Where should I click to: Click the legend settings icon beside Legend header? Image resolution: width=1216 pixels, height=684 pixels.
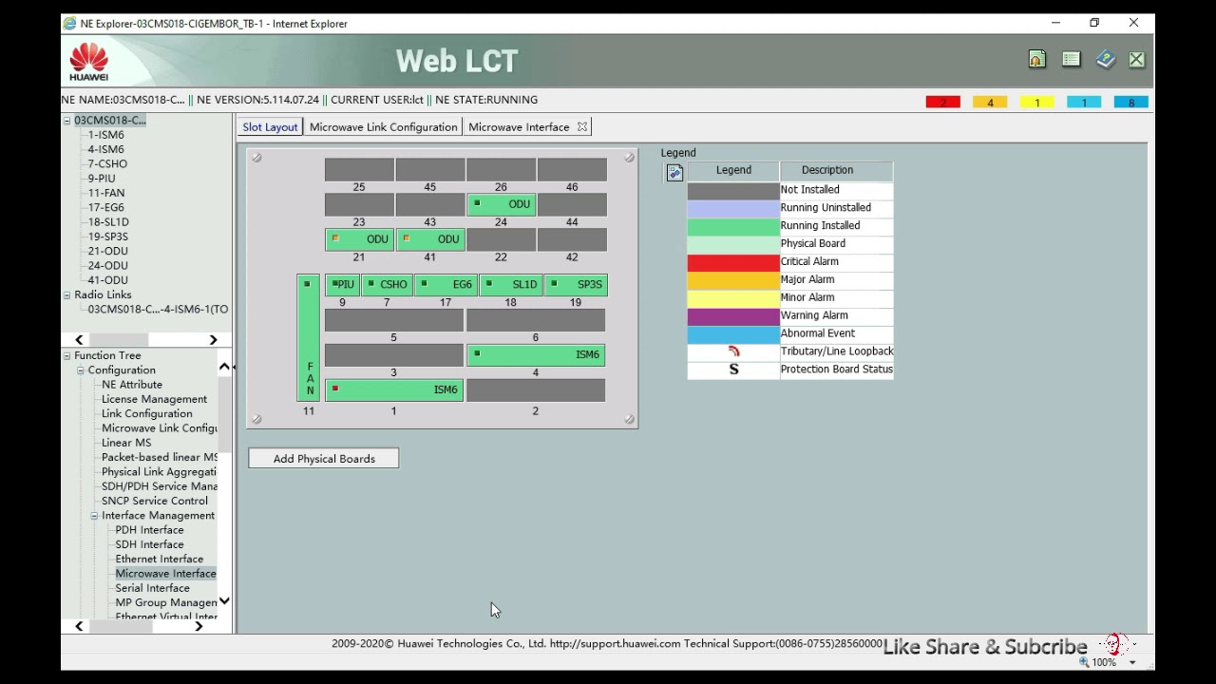tap(674, 172)
